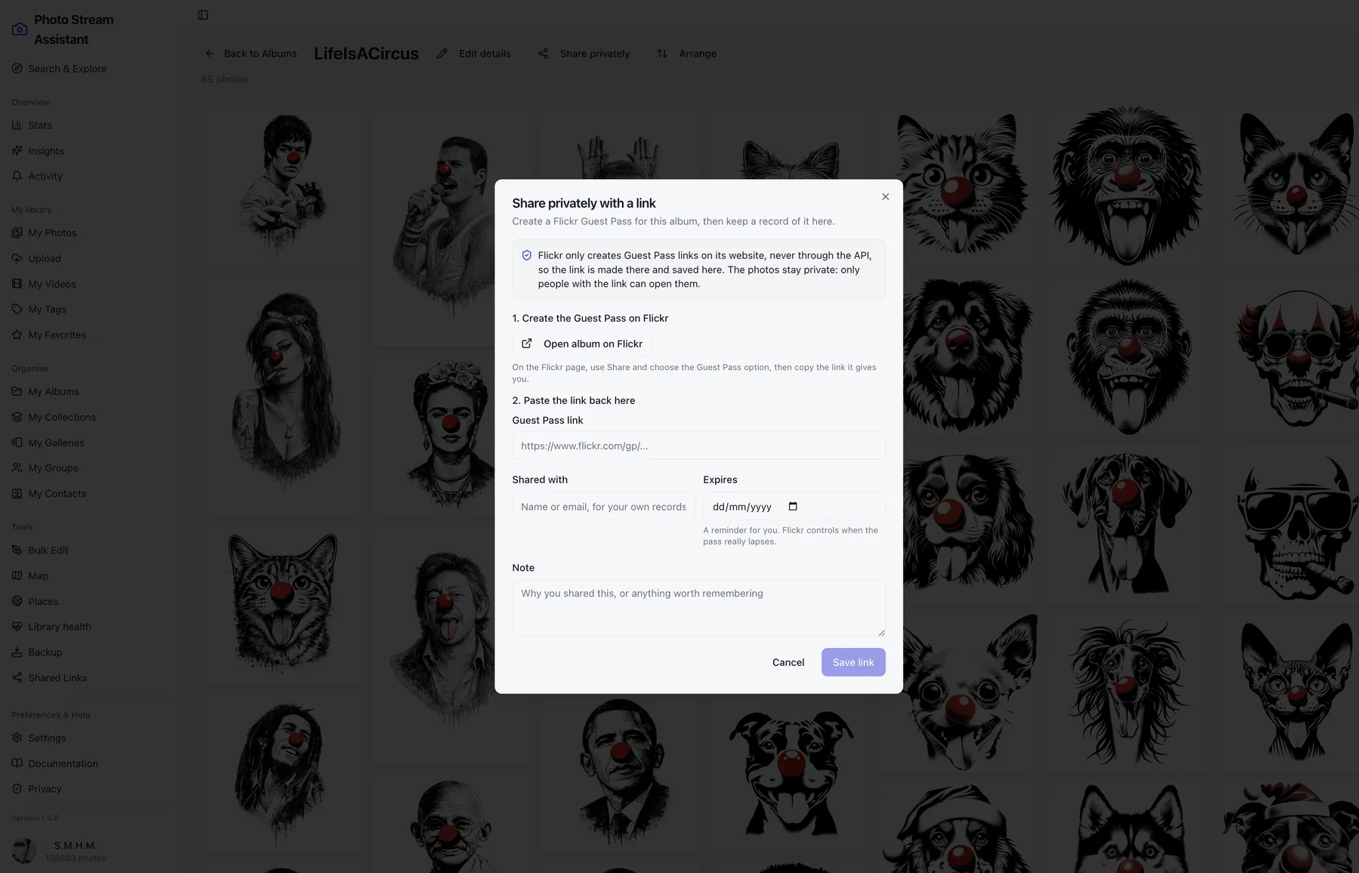
Task: Click the My Albums folder icon
Action: click(x=17, y=391)
